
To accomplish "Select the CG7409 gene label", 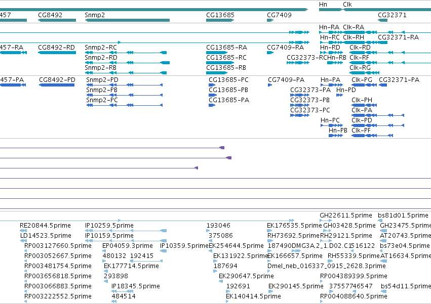I will [279, 15].
